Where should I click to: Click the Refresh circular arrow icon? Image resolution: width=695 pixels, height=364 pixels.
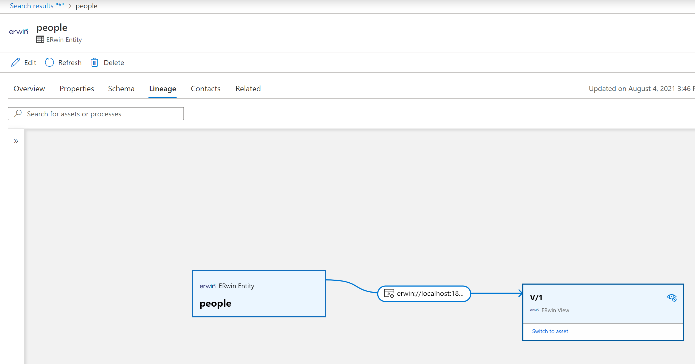coord(49,63)
